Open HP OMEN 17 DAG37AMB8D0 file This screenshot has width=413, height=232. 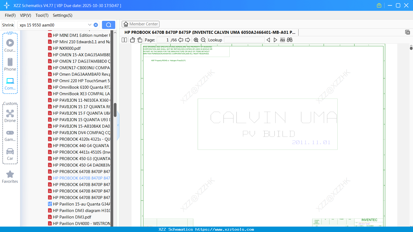(79, 61)
